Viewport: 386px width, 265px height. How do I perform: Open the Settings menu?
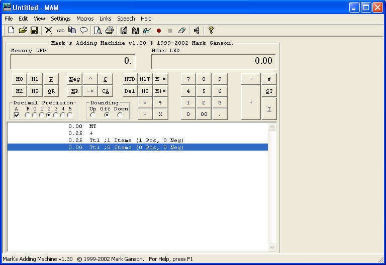(x=60, y=19)
